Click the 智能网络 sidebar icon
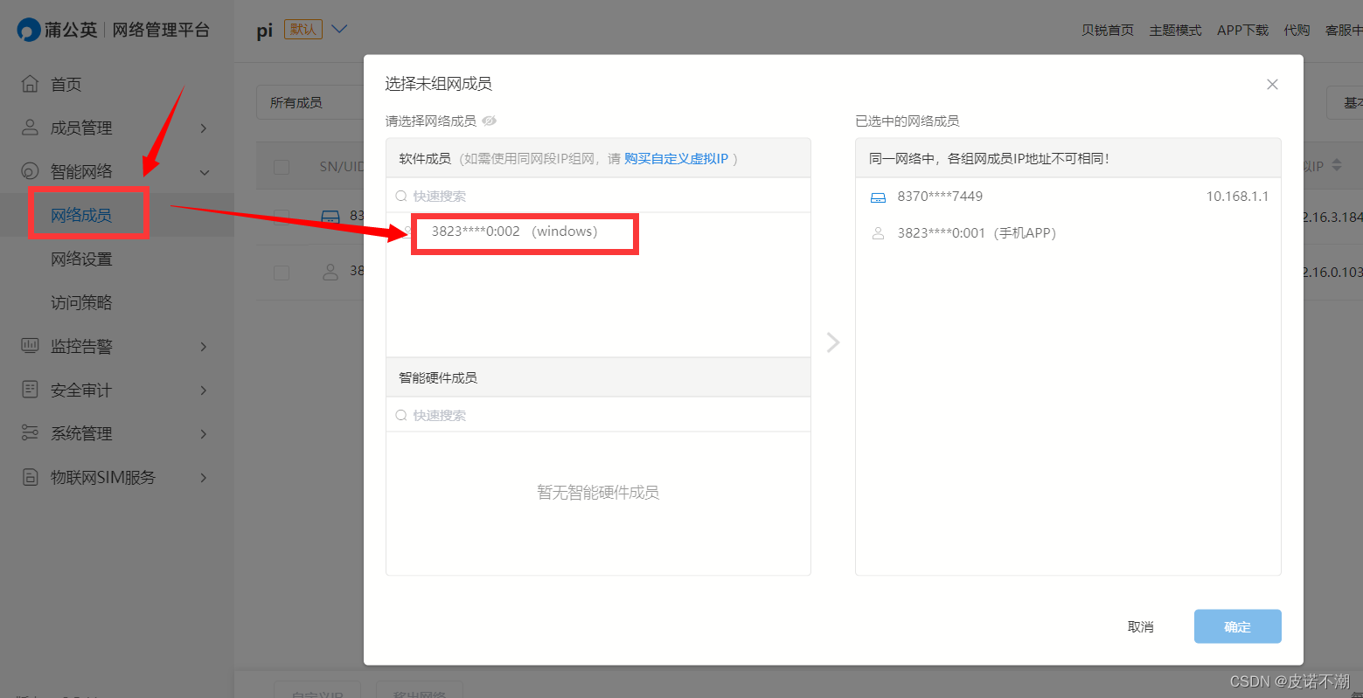 (x=30, y=171)
